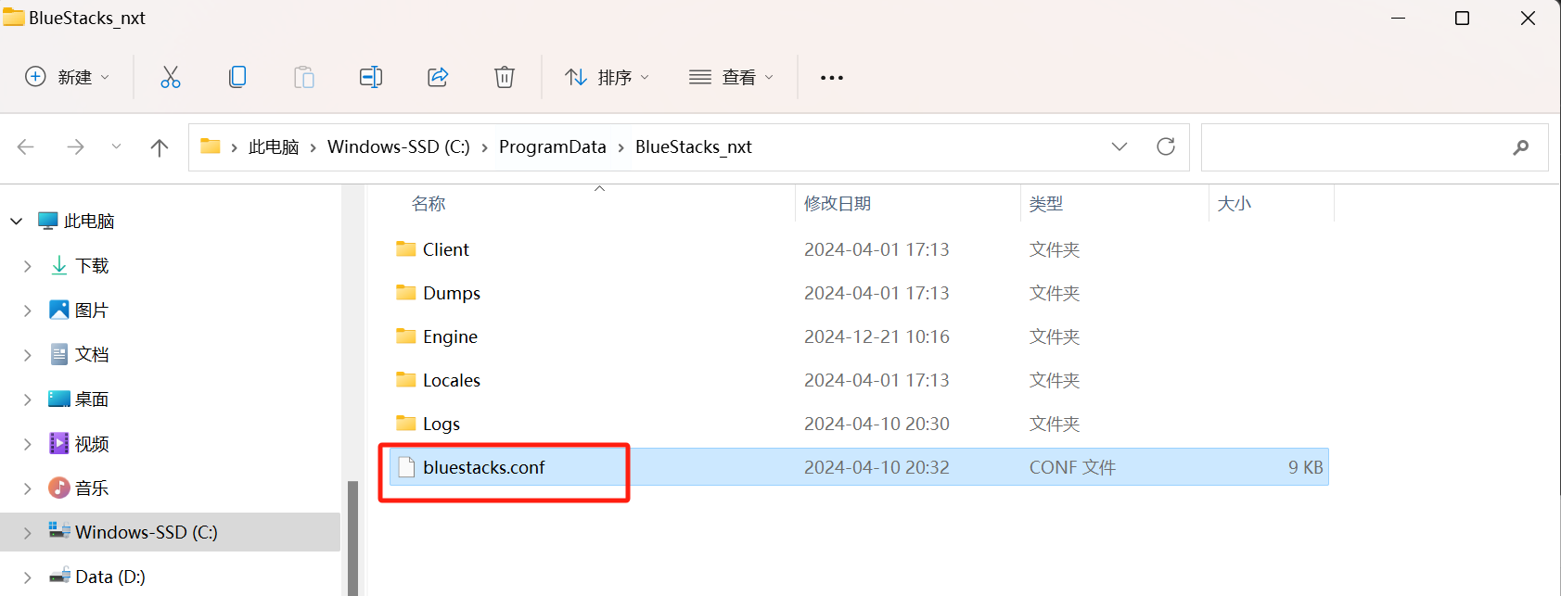Click BlueStacks_nxt breadcrumb segment
1561x596 pixels.
click(x=694, y=147)
